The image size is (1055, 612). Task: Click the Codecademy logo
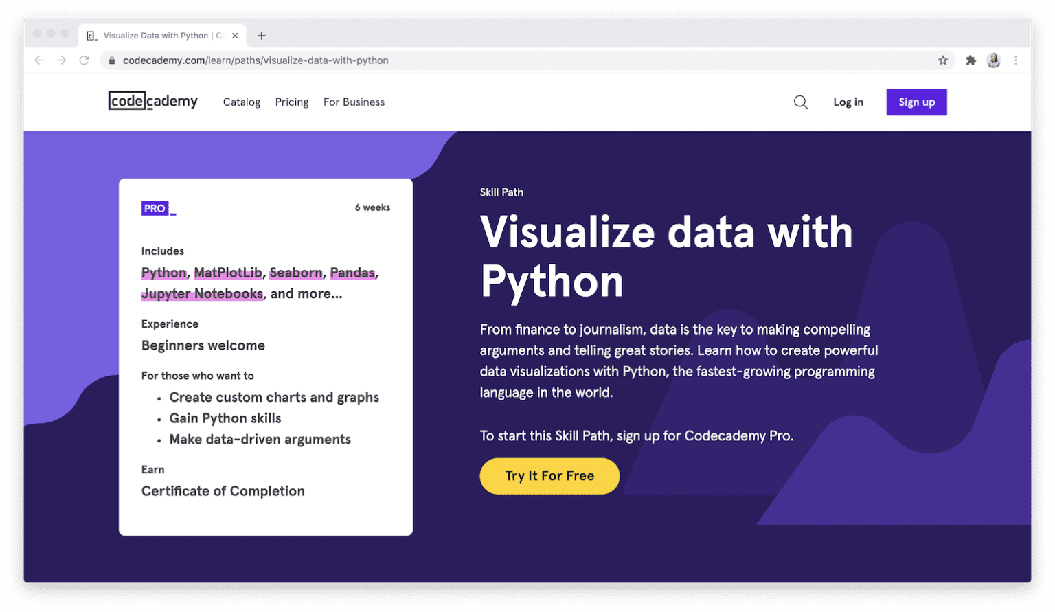pos(152,101)
